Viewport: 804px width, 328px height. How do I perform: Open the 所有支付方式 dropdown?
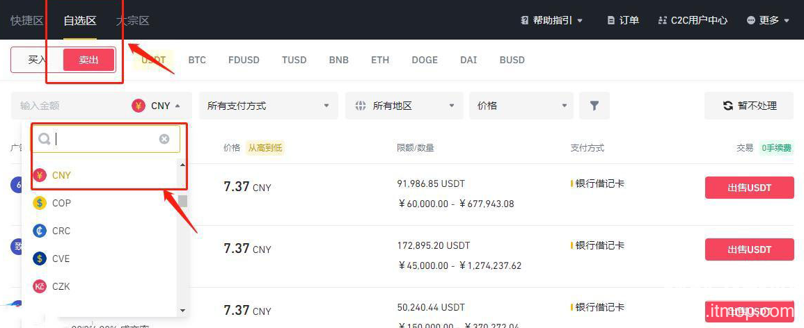268,106
